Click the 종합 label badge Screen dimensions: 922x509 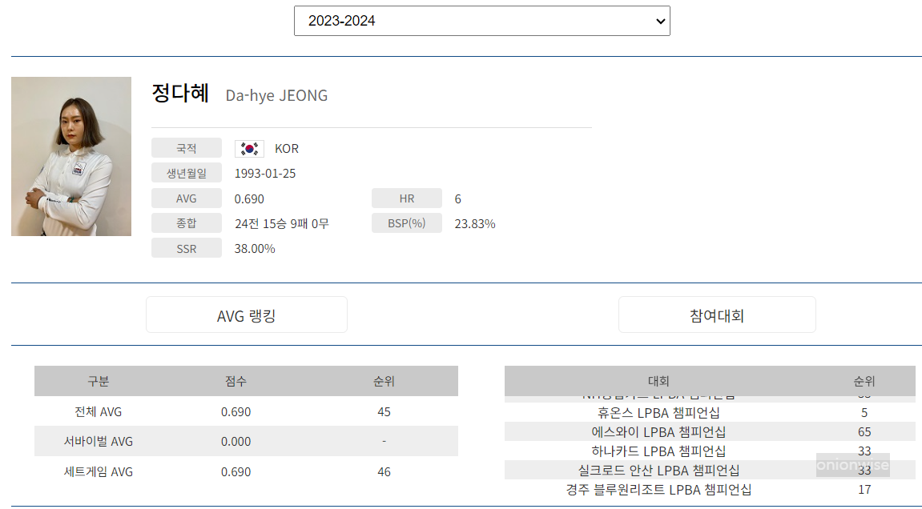pos(187,222)
